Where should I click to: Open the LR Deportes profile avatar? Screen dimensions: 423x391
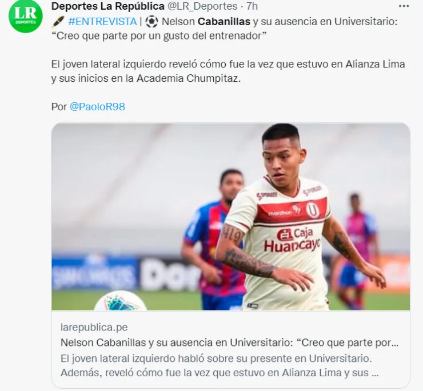click(26, 15)
